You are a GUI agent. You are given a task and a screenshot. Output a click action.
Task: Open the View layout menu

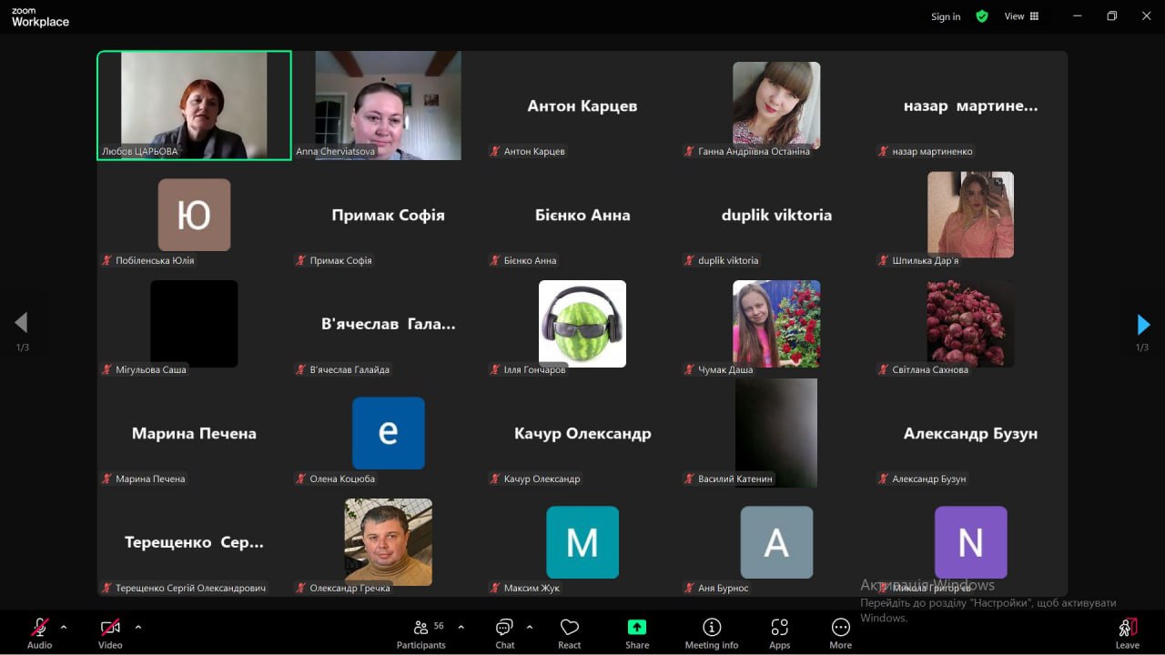tap(1020, 16)
